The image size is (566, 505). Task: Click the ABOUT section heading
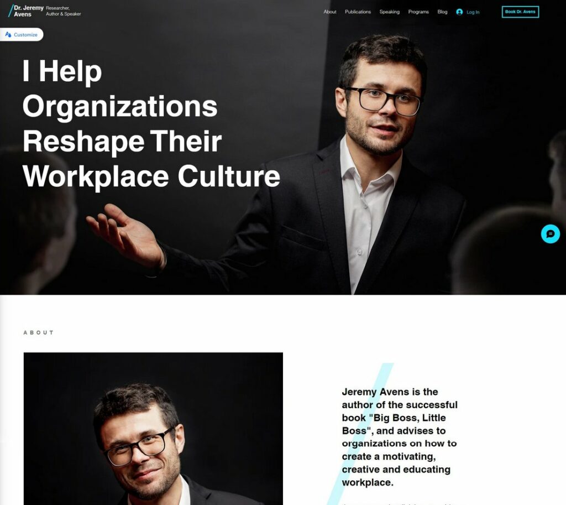39,332
